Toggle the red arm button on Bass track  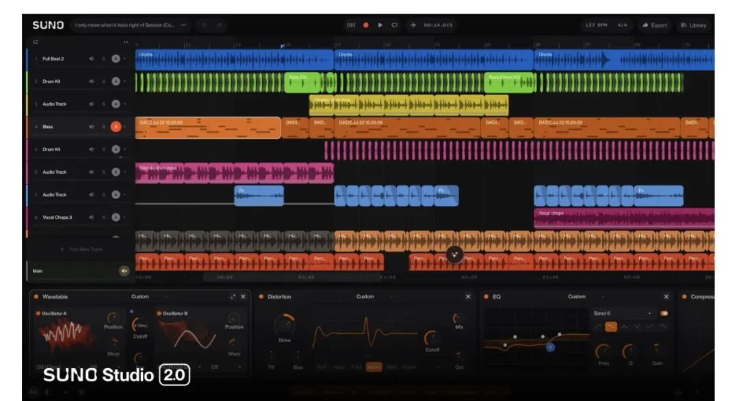pos(116,127)
